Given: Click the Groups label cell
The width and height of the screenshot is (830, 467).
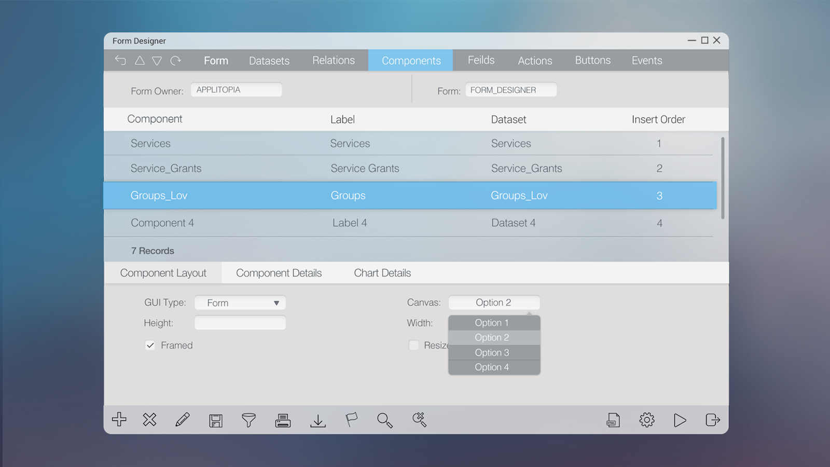Looking at the screenshot, I should [x=348, y=196].
